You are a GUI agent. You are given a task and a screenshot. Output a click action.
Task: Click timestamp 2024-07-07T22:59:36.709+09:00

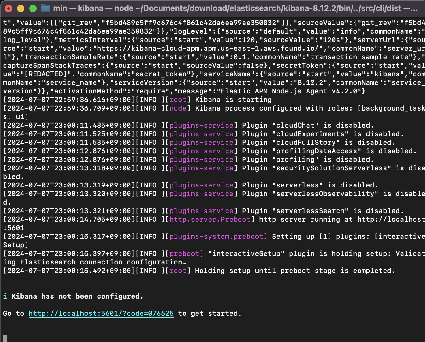pos(69,108)
